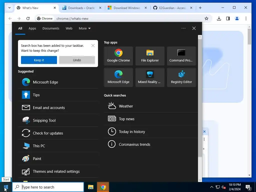The image size is (256, 192).
Task: Click Chrome site info chip
Action: (x=45, y=18)
